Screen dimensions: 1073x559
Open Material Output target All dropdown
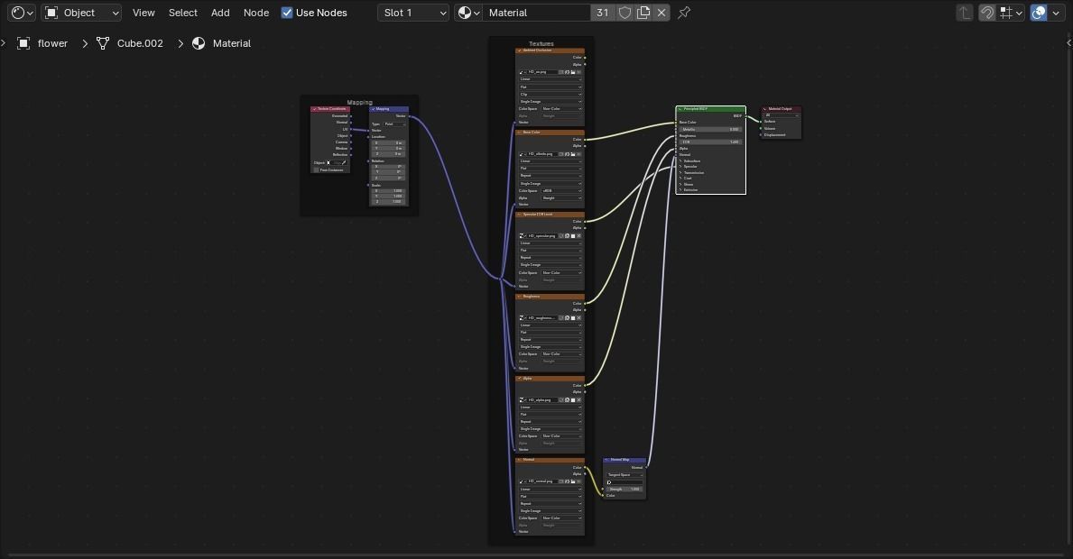pos(781,115)
